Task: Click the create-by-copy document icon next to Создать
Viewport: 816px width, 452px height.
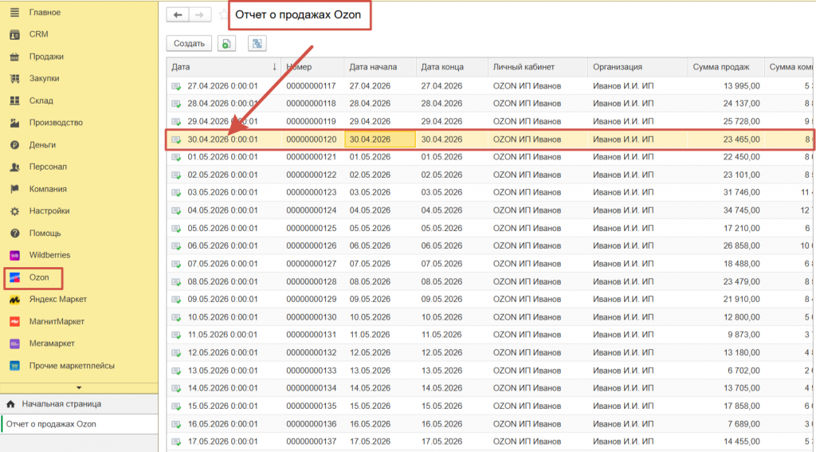Action: click(226, 44)
